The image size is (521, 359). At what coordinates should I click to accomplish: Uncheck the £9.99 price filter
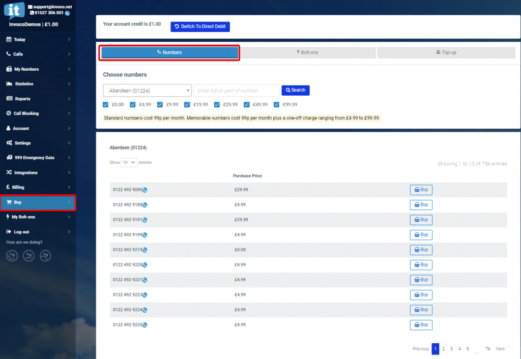click(x=160, y=105)
